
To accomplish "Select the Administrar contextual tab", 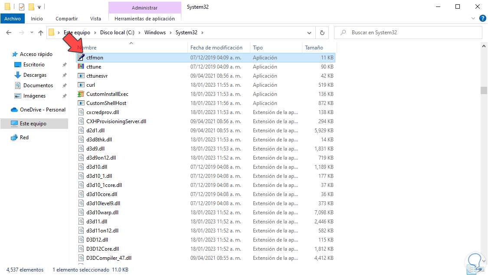I will [x=145, y=7].
